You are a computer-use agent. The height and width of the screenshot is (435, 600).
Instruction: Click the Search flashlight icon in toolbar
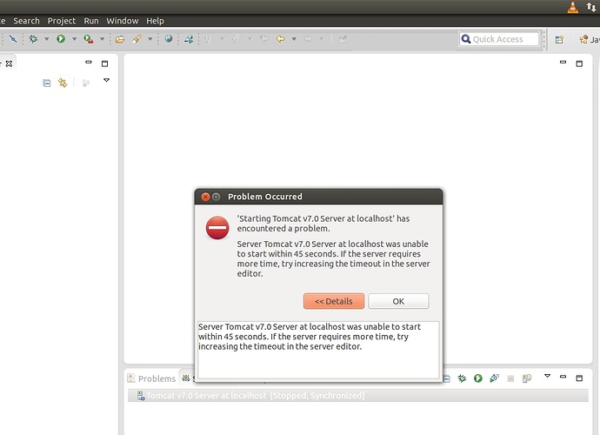click(137, 38)
